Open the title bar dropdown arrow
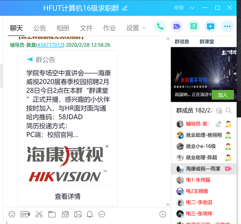 192,8
